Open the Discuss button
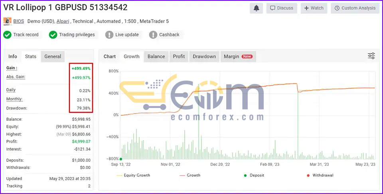 pos(282,8)
